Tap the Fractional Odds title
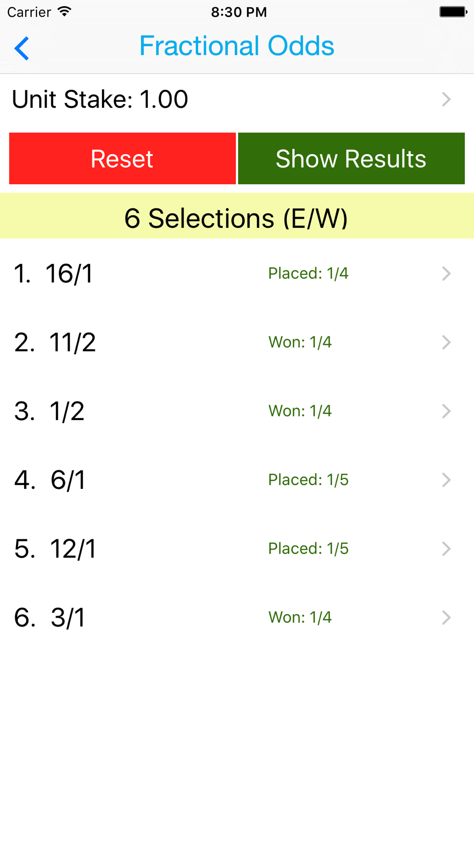Image resolution: width=474 pixels, height=844 pixels. point(237,46)
